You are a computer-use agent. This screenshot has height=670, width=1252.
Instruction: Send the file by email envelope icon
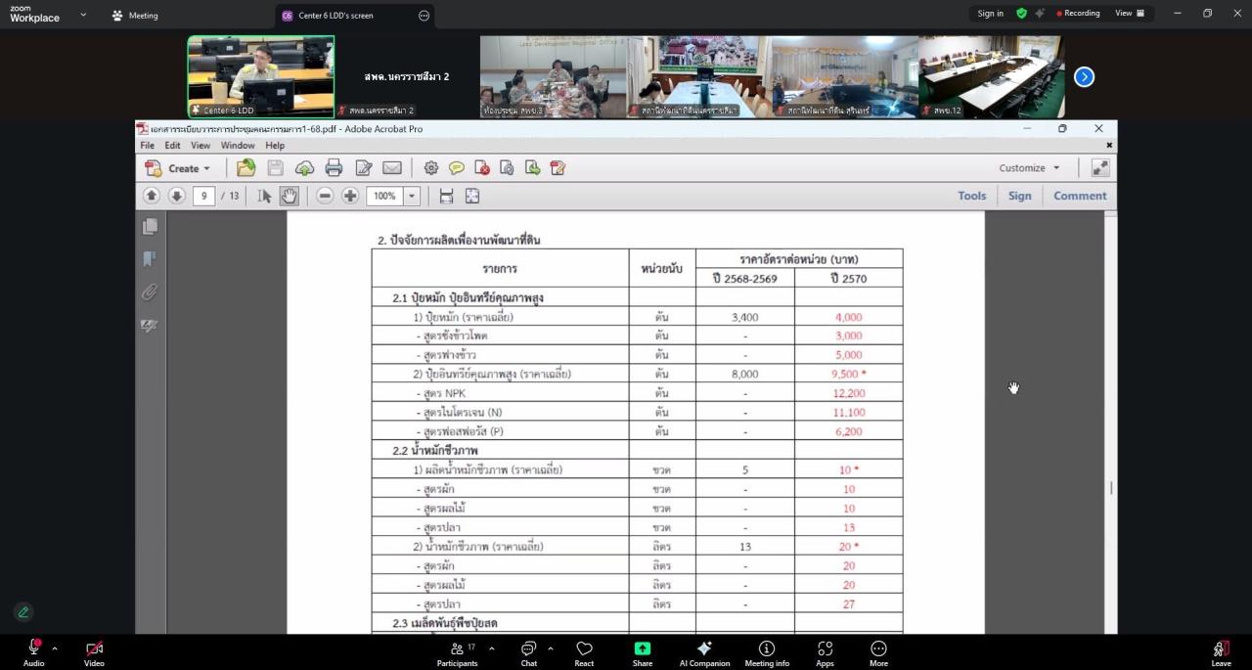[392, 168]
